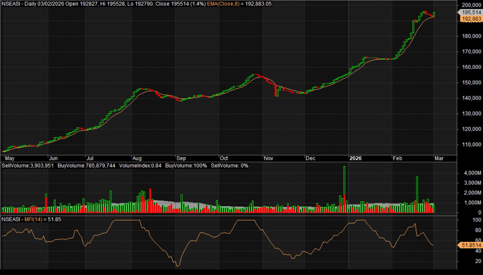This screenshot has height=275, width=483.
Task: Jump to the 2026 year marker
Action: 355,159
